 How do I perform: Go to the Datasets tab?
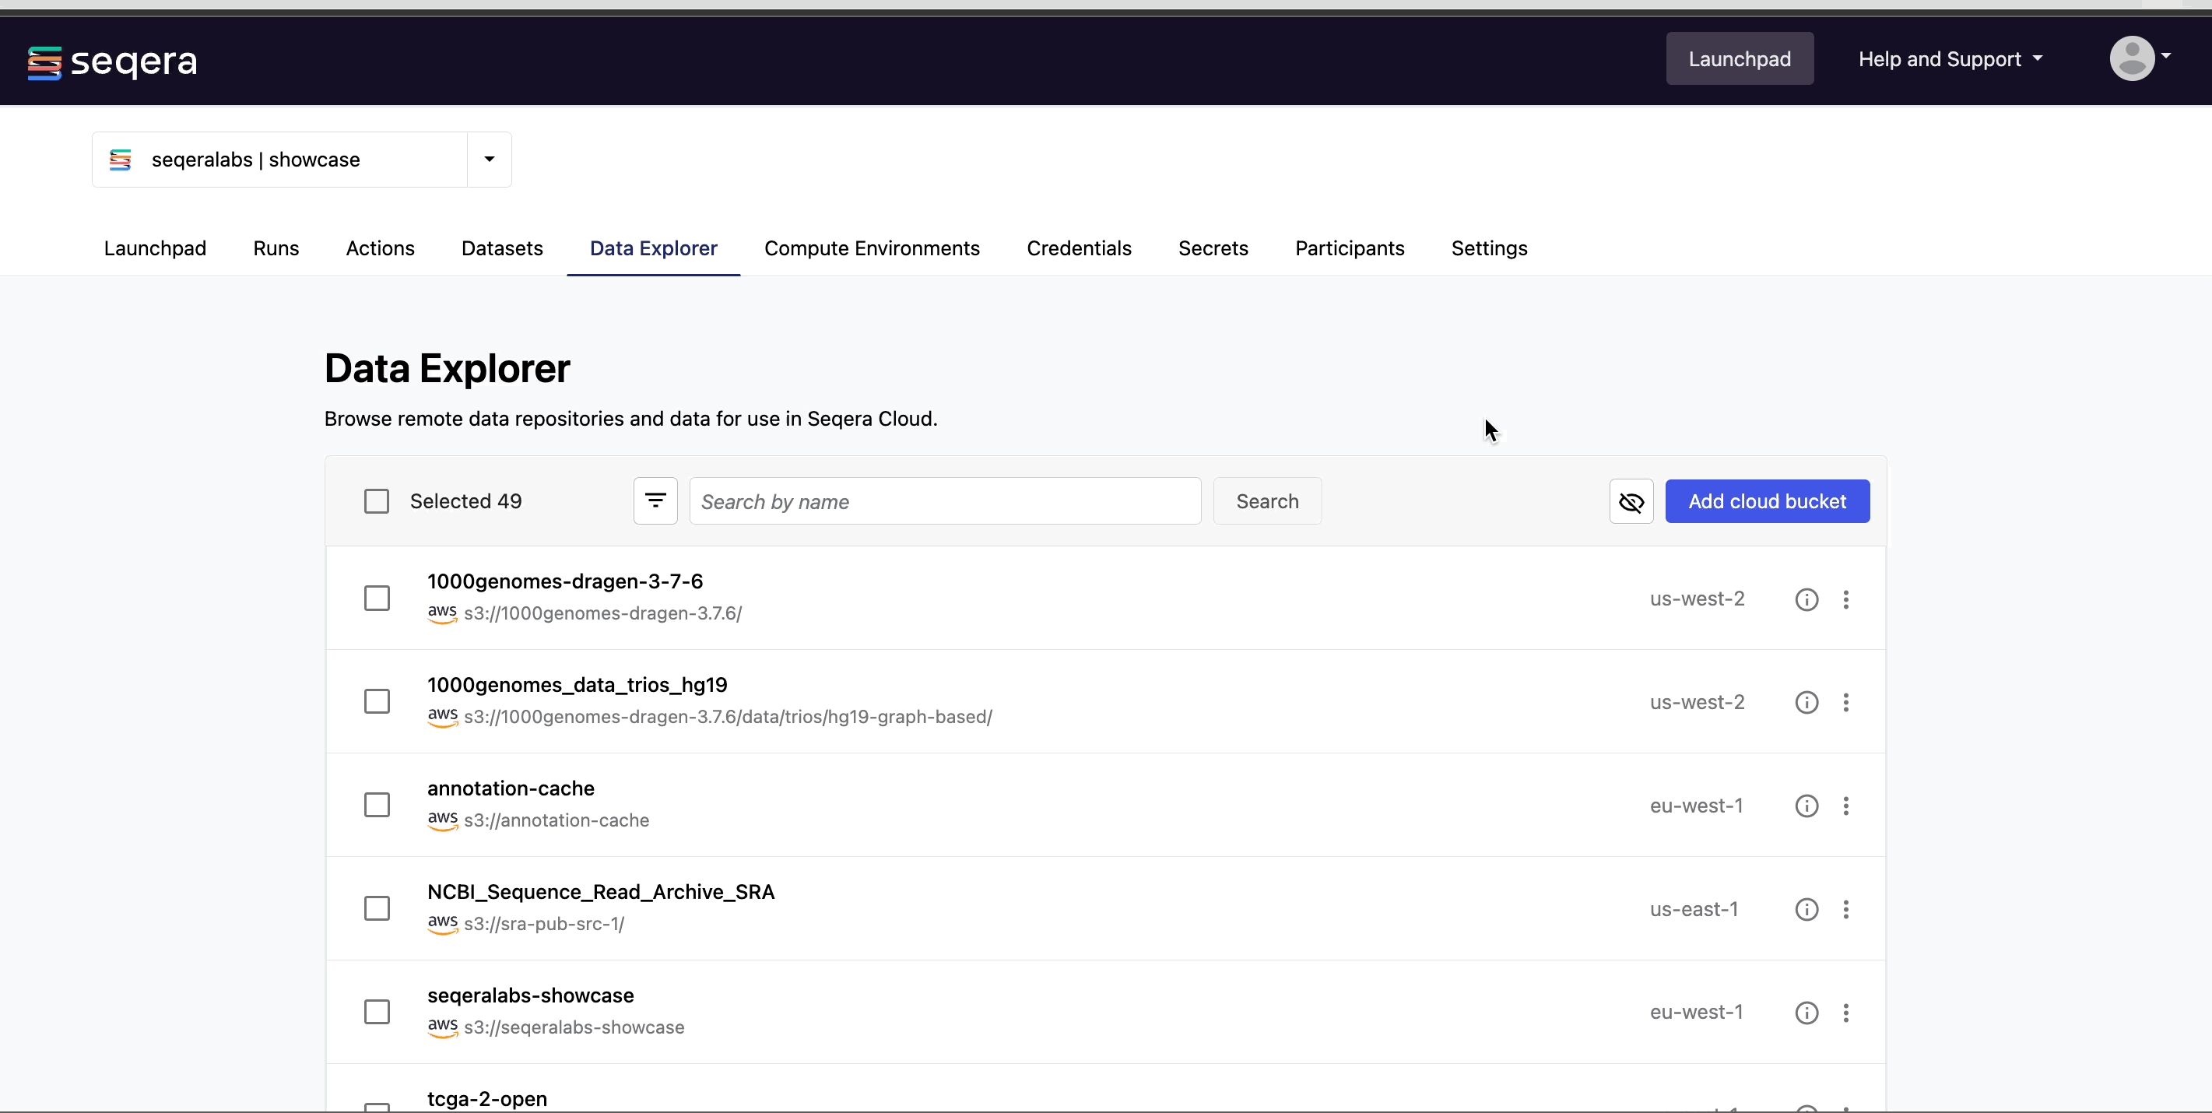(x=501, y=248)
